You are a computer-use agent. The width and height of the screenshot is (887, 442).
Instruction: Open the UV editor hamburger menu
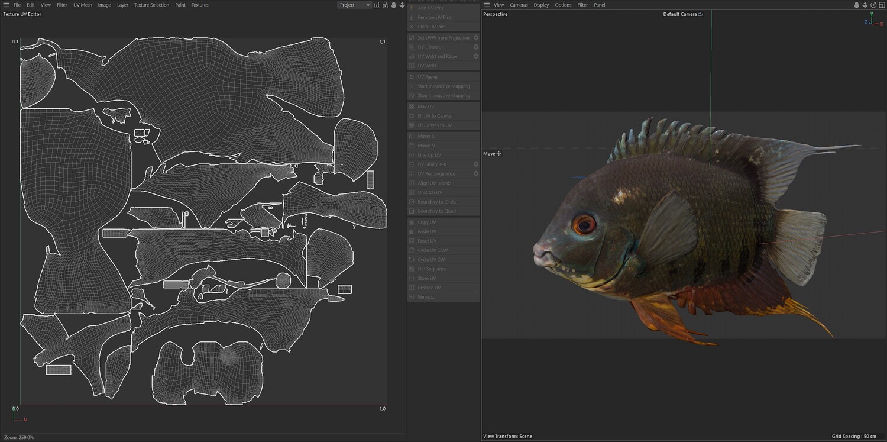[6, 5]
